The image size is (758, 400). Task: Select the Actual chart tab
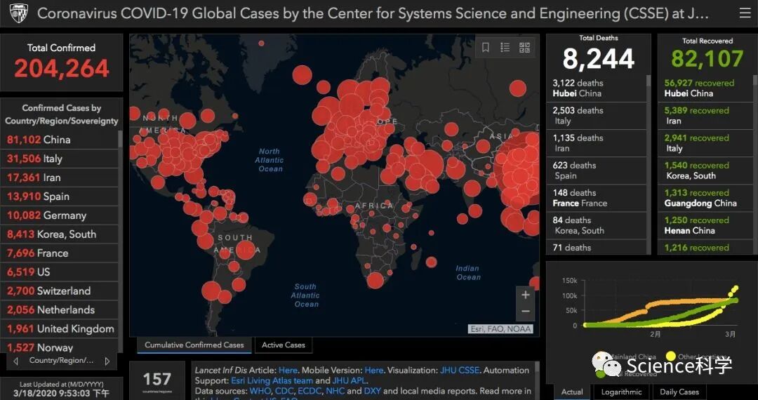[x=572, y=392]
